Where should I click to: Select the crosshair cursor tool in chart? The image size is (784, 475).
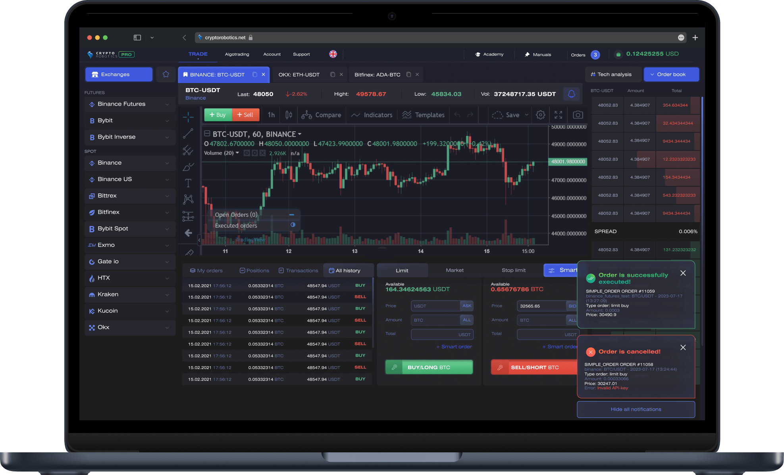point(188,116)
